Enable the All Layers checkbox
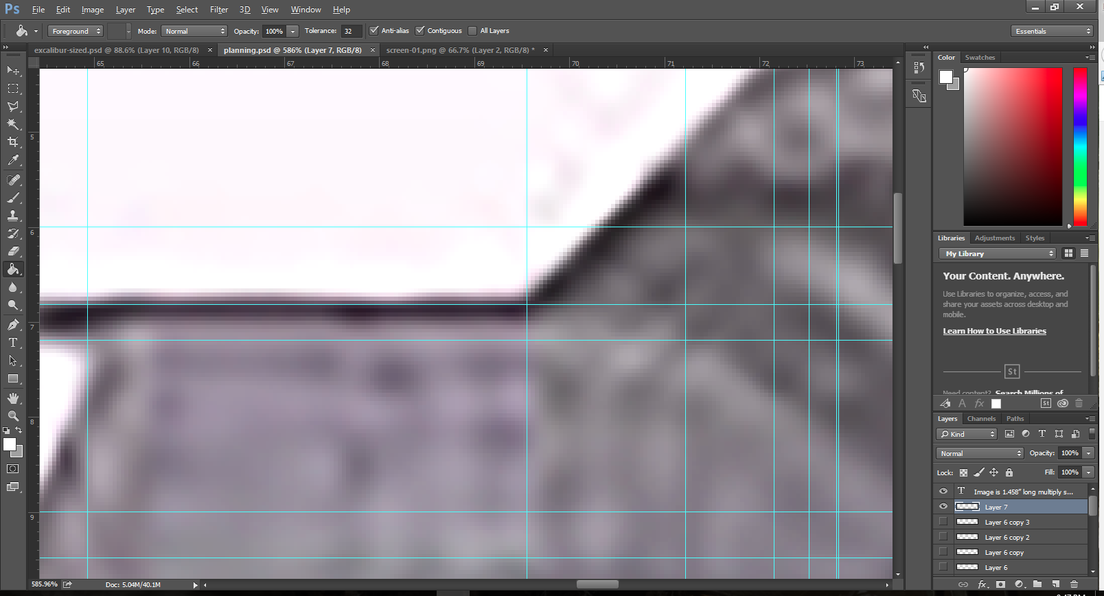 coord(472,31)
